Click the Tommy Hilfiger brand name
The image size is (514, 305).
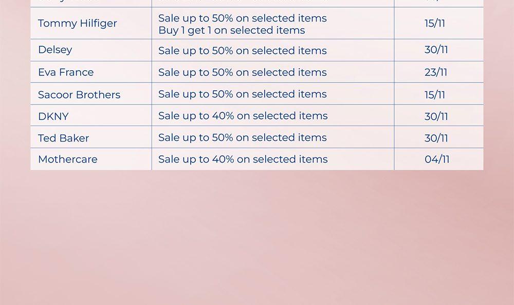77,24
